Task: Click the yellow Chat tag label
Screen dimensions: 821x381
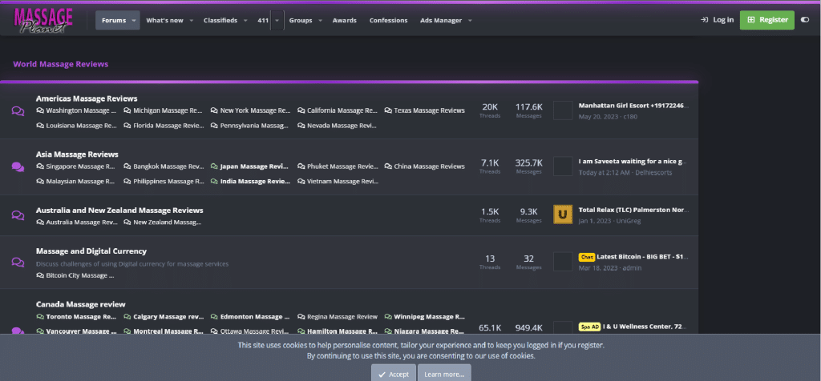Action: click(586, 257)
